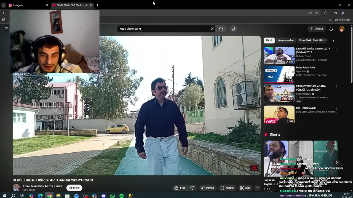
Task: Select the Tümü filter chip
Action: coord(269,40)
